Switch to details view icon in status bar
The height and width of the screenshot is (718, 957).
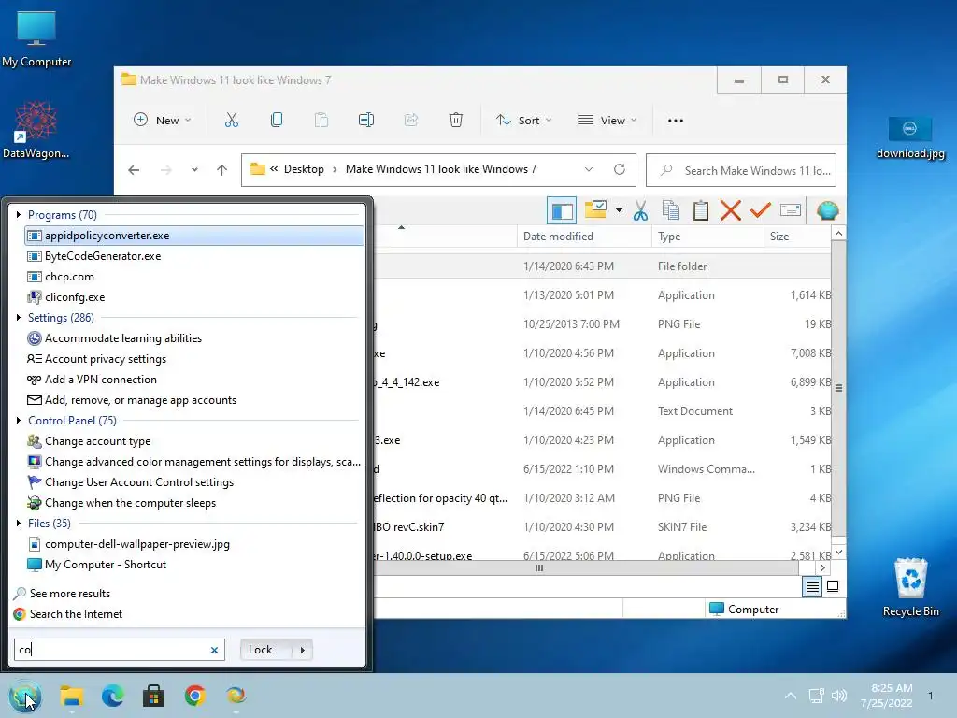pyautogui.click(x=812, y=587)
